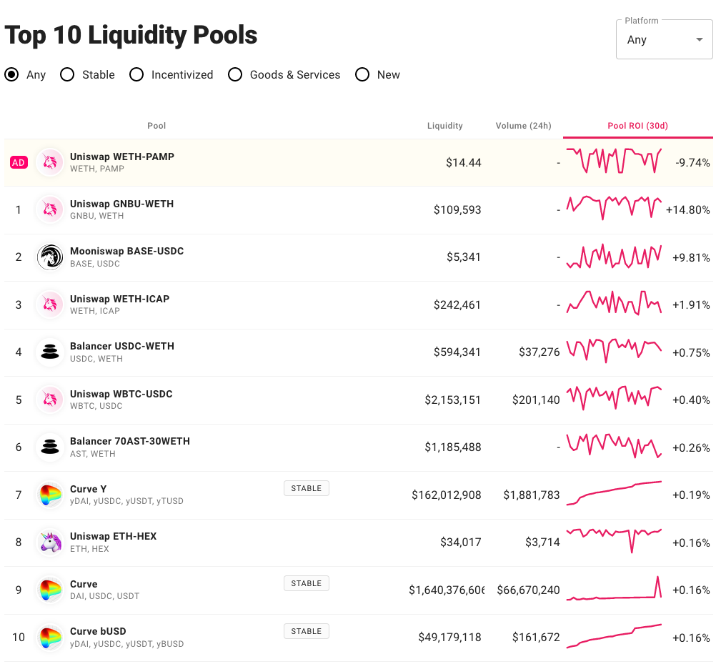Screen dimensions: 721x664
Task: Sort by the Pool column header
Action: tap(156, 126)
